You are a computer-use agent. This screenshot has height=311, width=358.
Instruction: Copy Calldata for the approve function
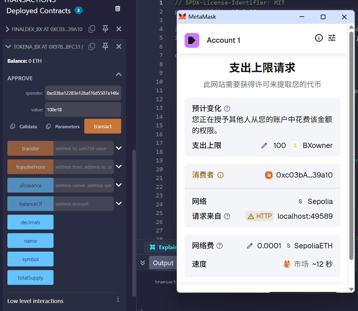(24, 127)
